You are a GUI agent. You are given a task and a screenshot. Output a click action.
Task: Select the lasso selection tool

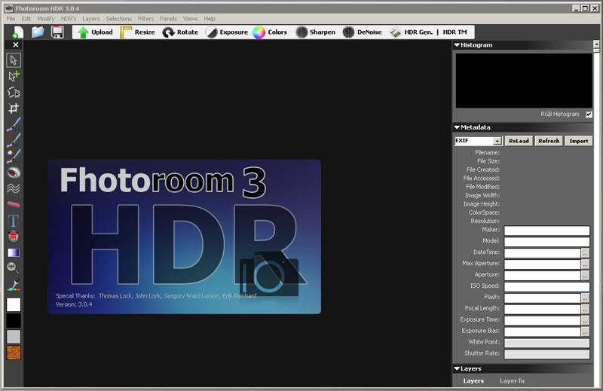click(14, 92)
